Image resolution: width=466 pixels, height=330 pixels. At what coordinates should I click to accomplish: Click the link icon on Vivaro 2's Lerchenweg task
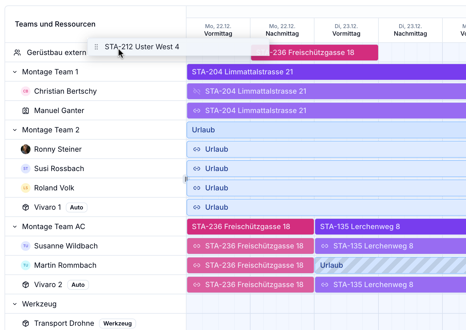coord(325,285)
